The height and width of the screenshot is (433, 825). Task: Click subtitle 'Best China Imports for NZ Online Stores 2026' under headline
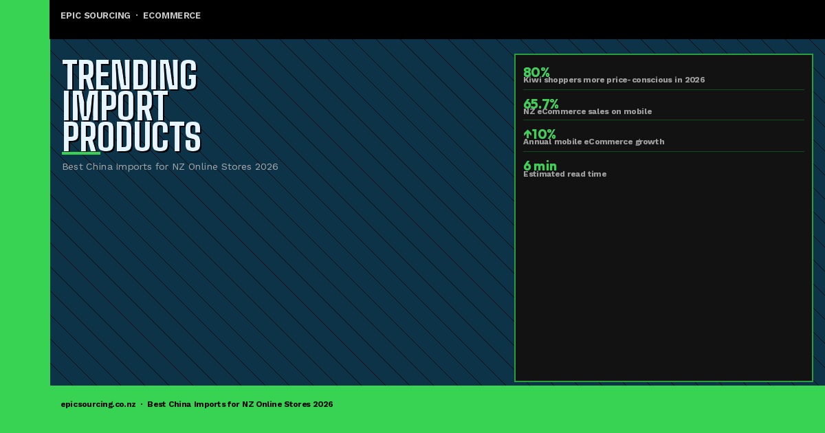(x=170, y=167)
